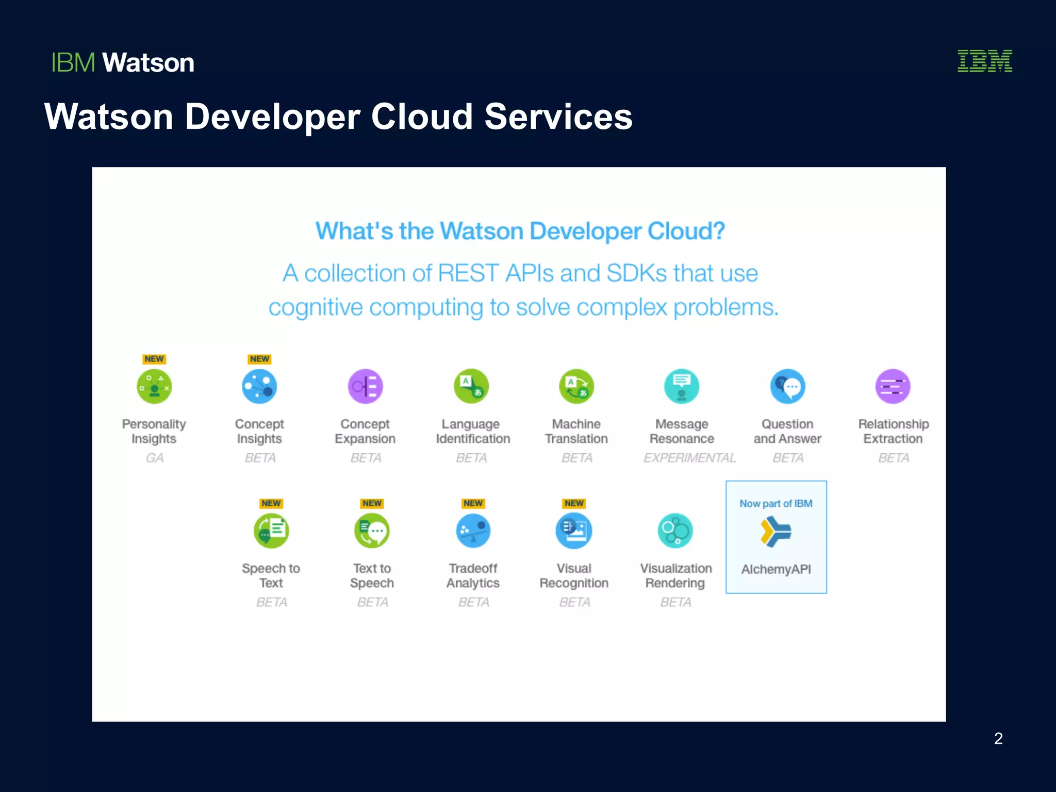Open the Message Resonance icon
The width and height of the screenshot is (1056, 792).
click(x=682, y=386)
